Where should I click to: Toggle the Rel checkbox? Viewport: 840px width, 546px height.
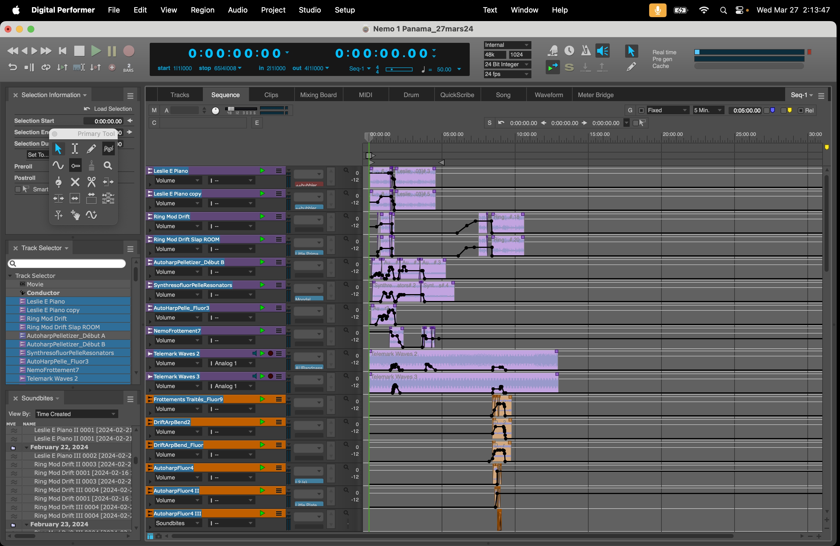tap(801, 111)
